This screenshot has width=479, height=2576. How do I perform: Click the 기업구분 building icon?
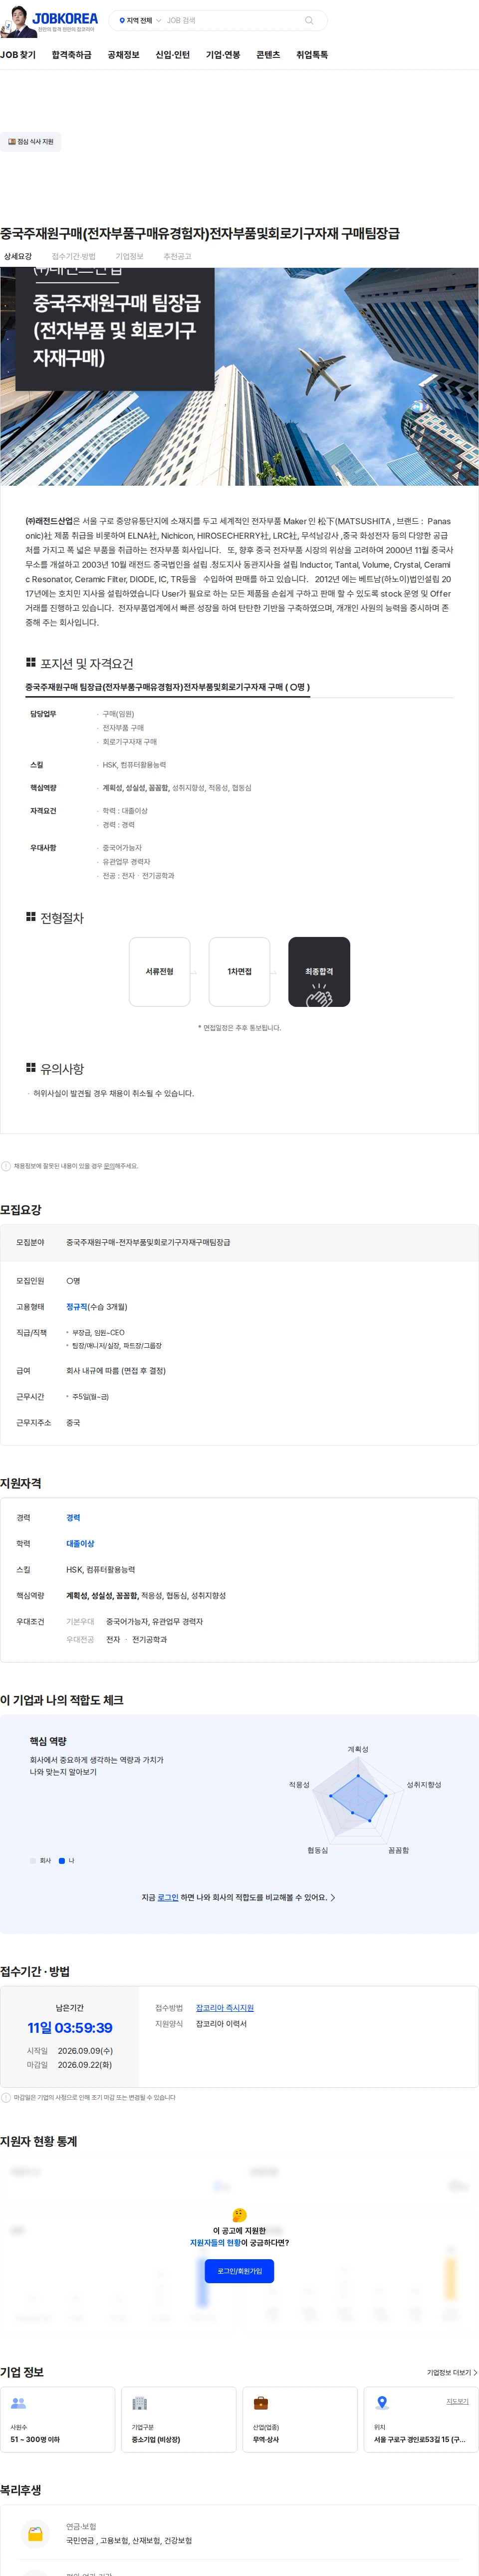click(140, 2403)
